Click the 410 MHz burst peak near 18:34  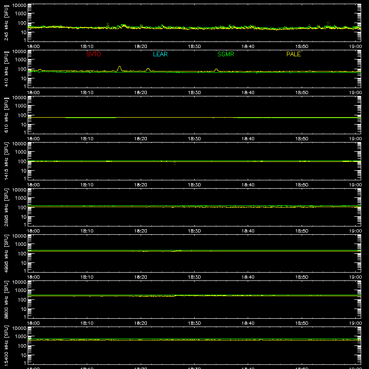click(x=216, y=70)
